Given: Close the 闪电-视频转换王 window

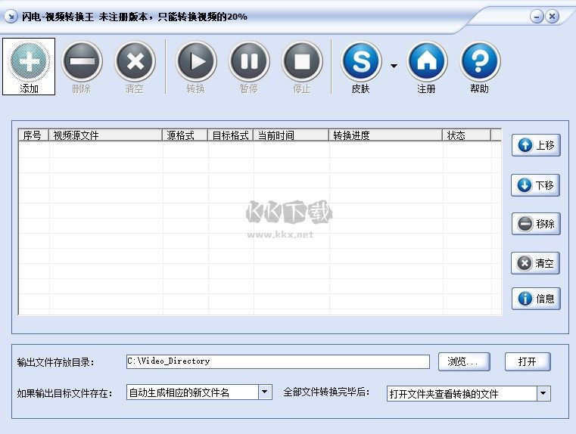Looking at the screenshot, I should (552, 17).
